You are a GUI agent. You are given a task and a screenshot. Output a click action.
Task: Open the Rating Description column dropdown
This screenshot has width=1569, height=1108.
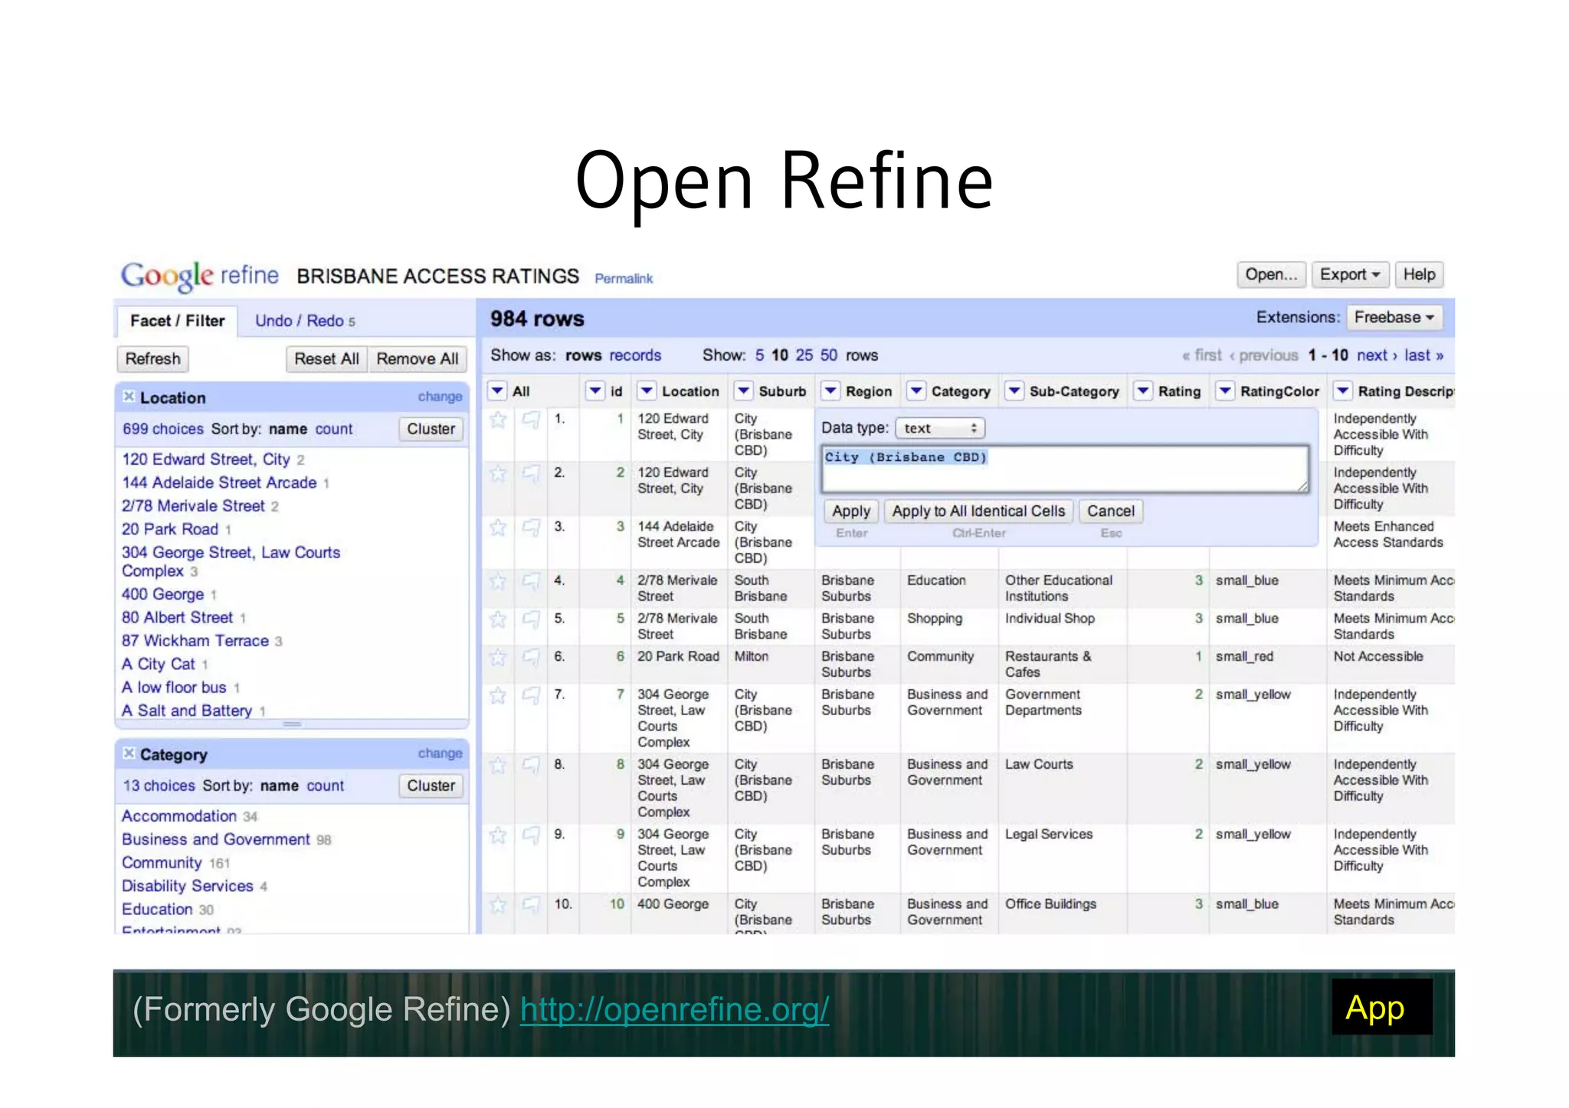pyautogui.click(x=1343, y=391)
